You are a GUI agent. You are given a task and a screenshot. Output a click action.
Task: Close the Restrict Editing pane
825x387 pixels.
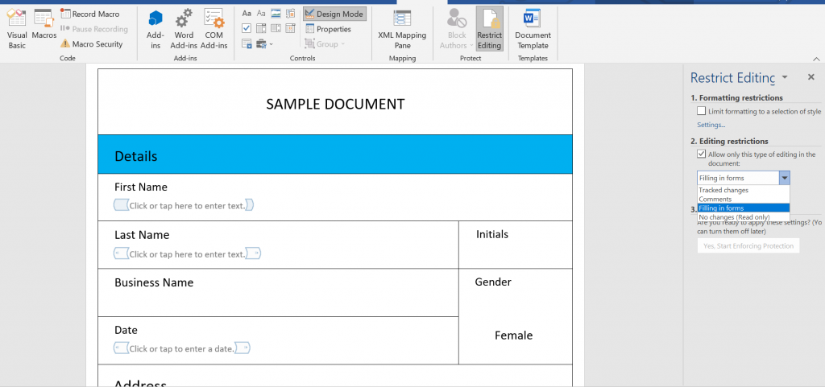810,77
